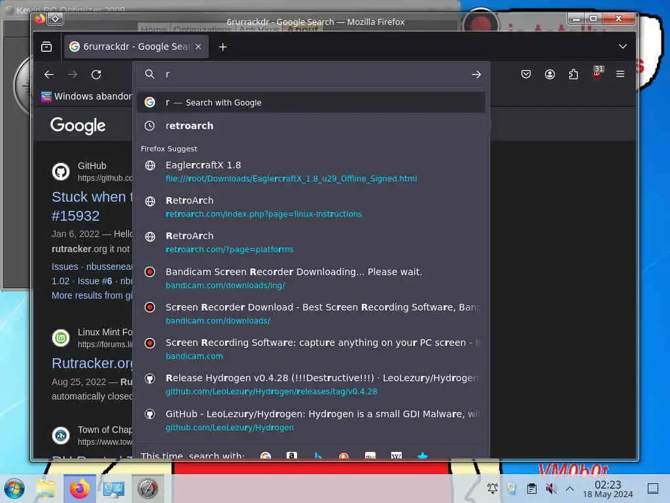Open the Firefox hamburger application menu

620,75
